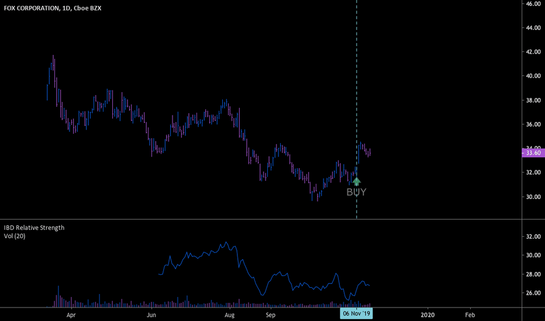Click the 42.00 price axis label
Screen dimensions: 545x321
point(533,52)
